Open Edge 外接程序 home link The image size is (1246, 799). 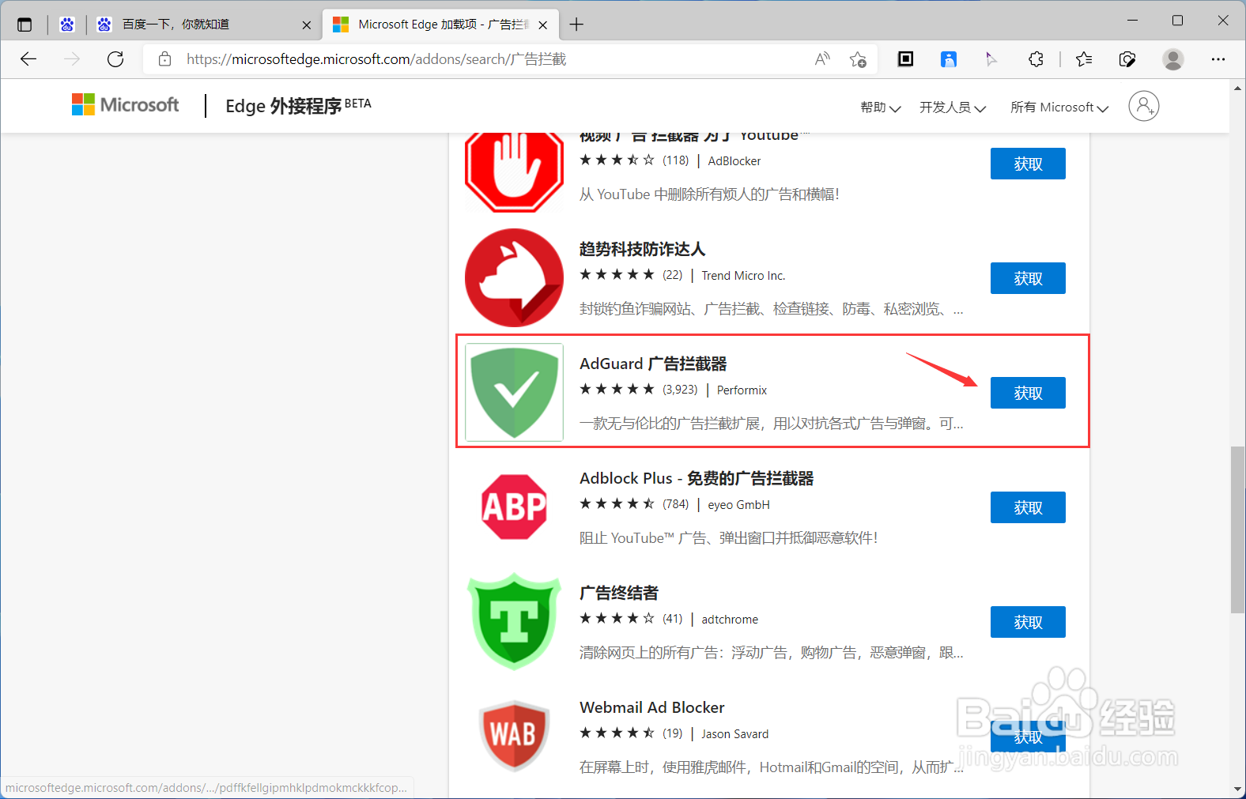click(298, 106)
